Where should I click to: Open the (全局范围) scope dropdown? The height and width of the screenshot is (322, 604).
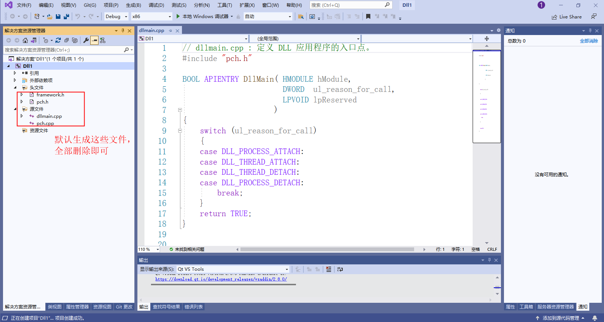(305, 38)
